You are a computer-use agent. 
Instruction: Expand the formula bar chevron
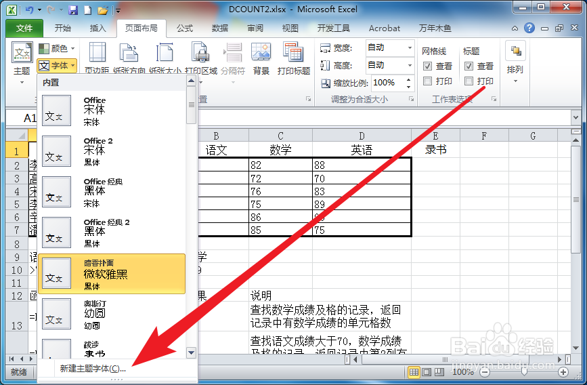tap(575, 118)
